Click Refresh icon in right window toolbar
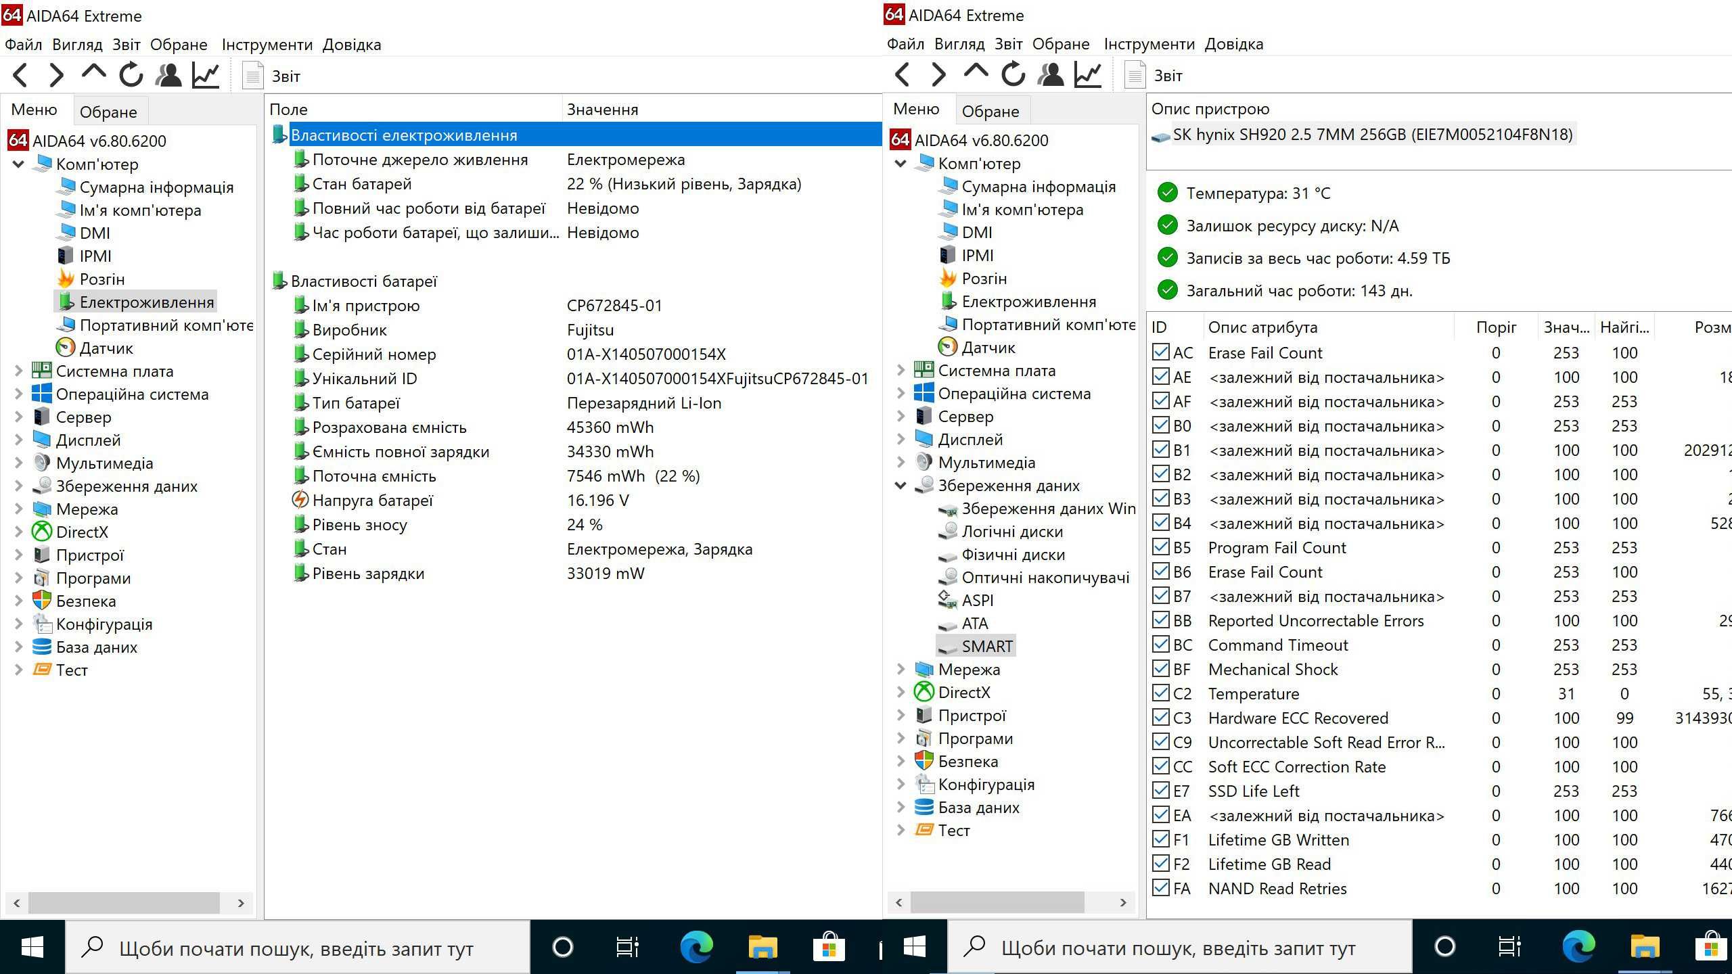The width and height of the screenshot is (1732, 974). 1013,74
